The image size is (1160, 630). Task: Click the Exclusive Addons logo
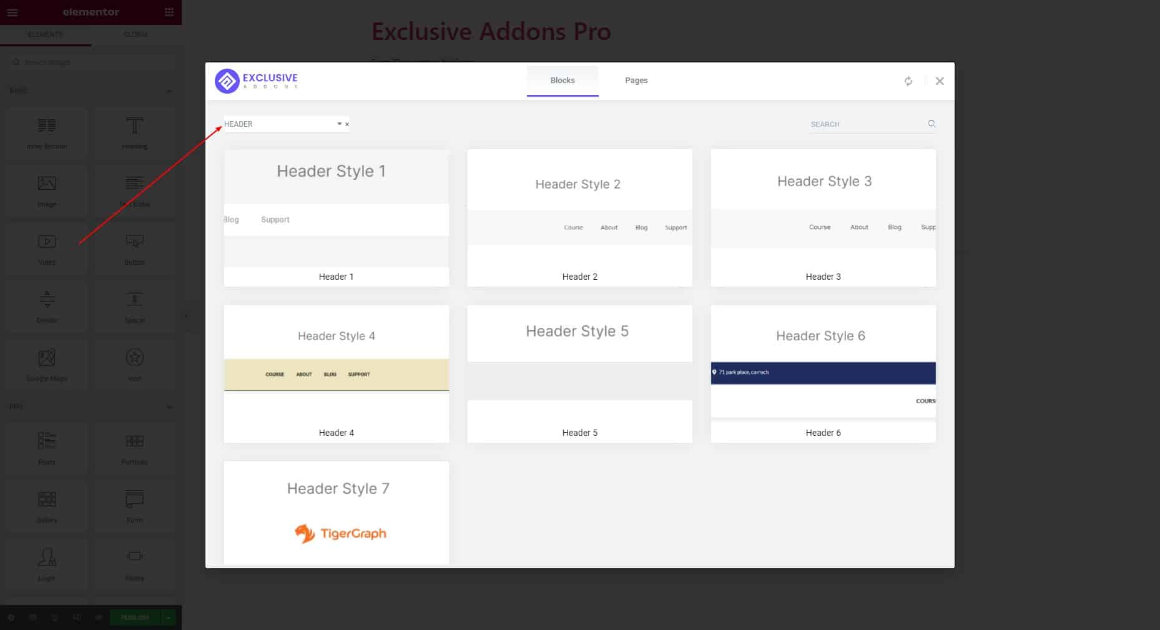(x=257, y=81)
